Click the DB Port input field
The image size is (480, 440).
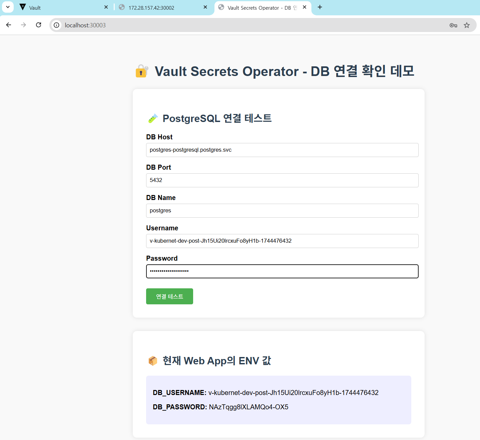pyautogui.click(x=282, y=180)
